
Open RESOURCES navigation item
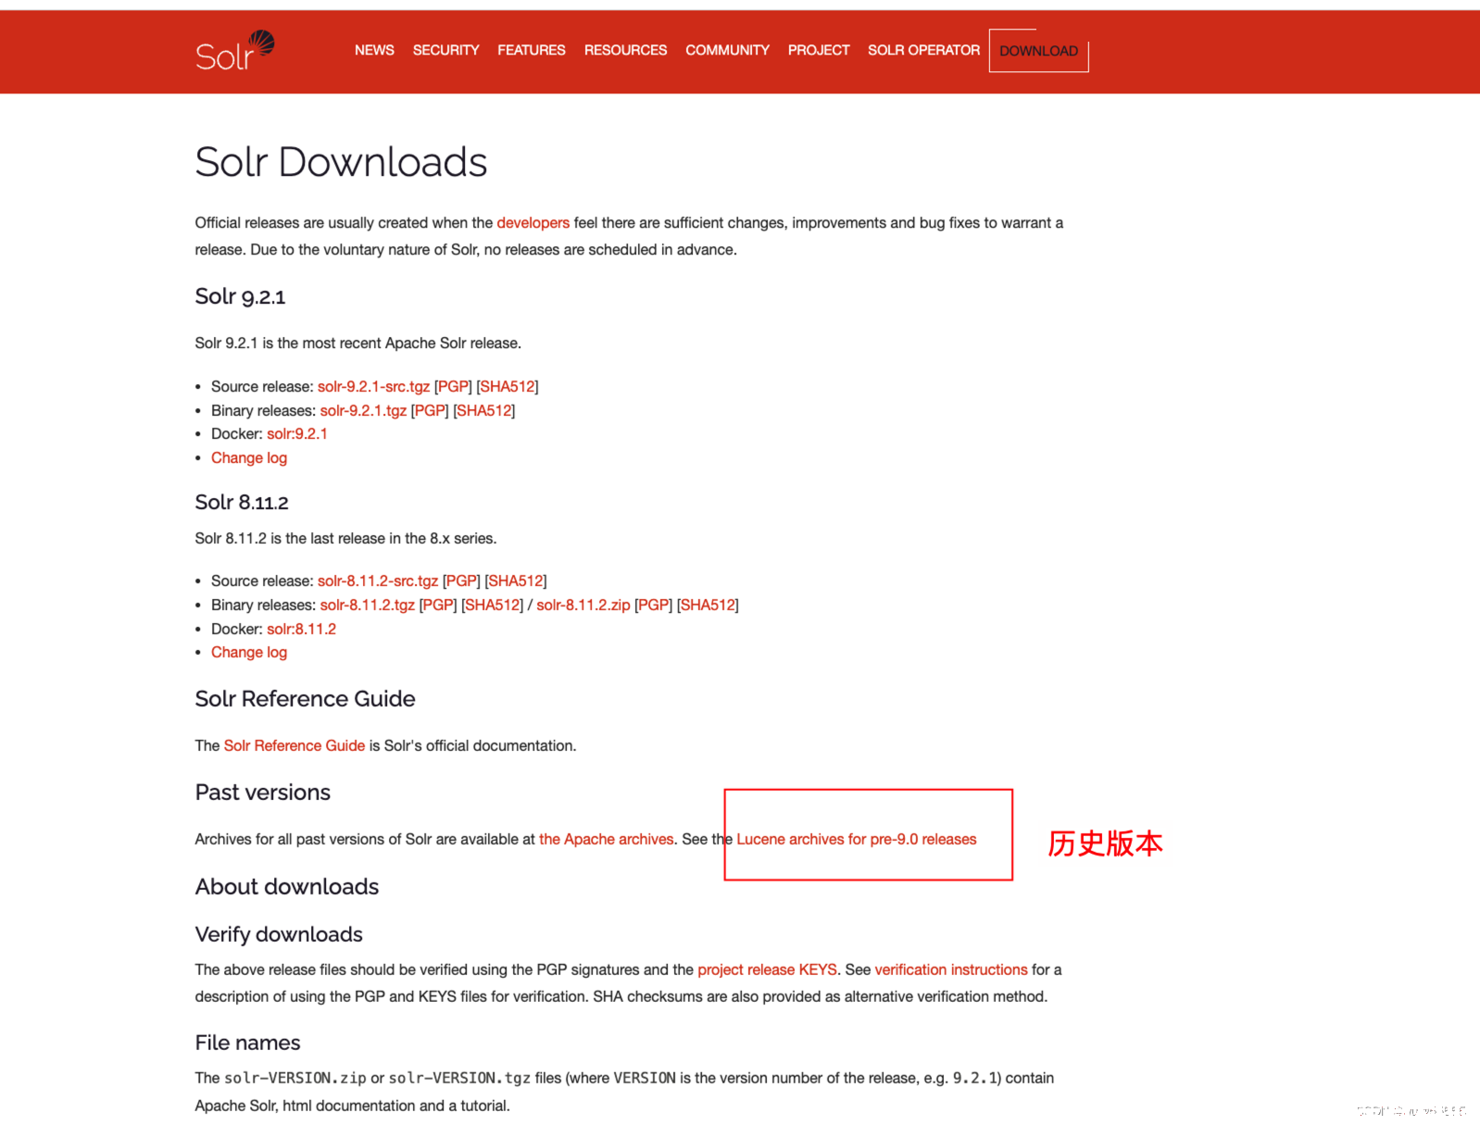pyautogui.click(x=625, y=50)
